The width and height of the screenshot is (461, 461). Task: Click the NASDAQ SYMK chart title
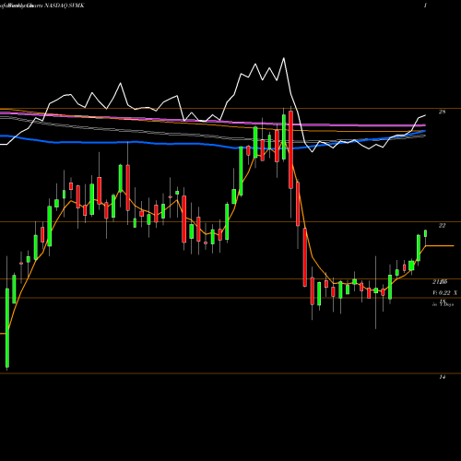(x=65, y=6)
